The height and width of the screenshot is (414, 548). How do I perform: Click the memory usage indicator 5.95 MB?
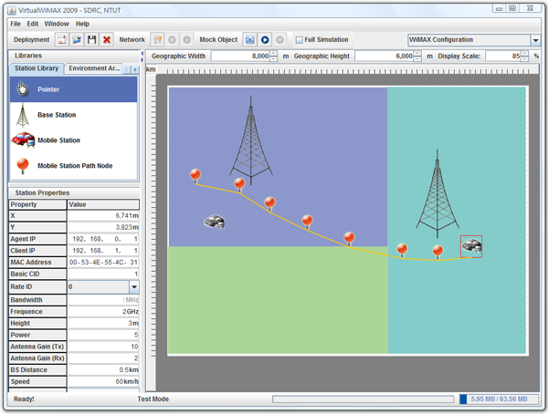(x=499, y=399)
